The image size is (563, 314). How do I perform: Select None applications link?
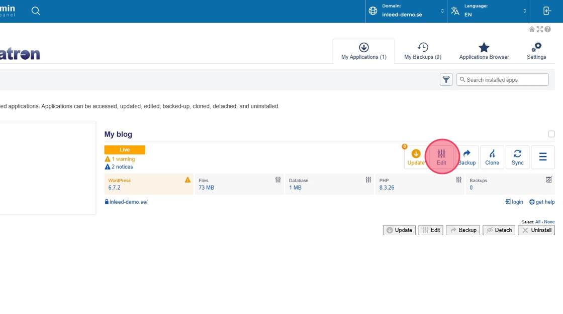tap(549, 222)
